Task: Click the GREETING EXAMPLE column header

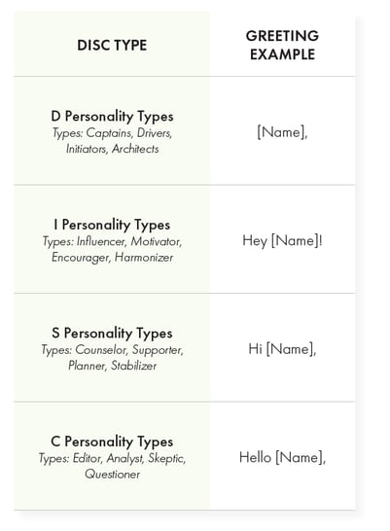Action: point(282,45)
